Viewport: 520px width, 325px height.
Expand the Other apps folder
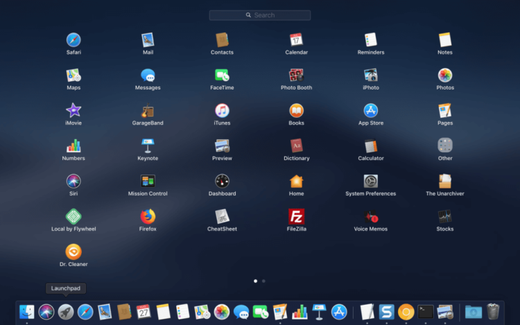(x=444, y=146)
